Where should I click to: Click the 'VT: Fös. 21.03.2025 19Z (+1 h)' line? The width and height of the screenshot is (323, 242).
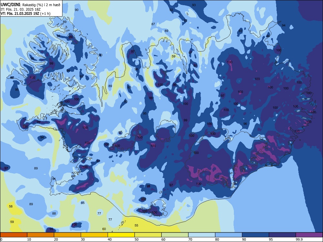tap(26, 14)
